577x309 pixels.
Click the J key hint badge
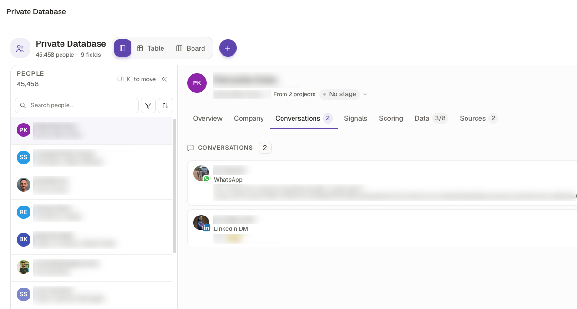121,79
